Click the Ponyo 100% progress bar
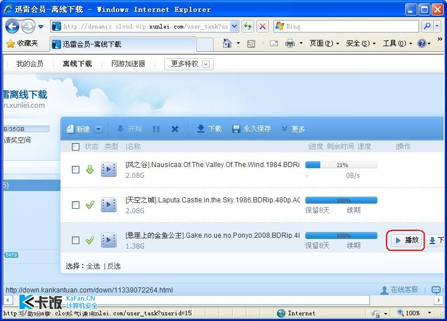The height and width of the screenshot is (321, 447). (341, 235)
